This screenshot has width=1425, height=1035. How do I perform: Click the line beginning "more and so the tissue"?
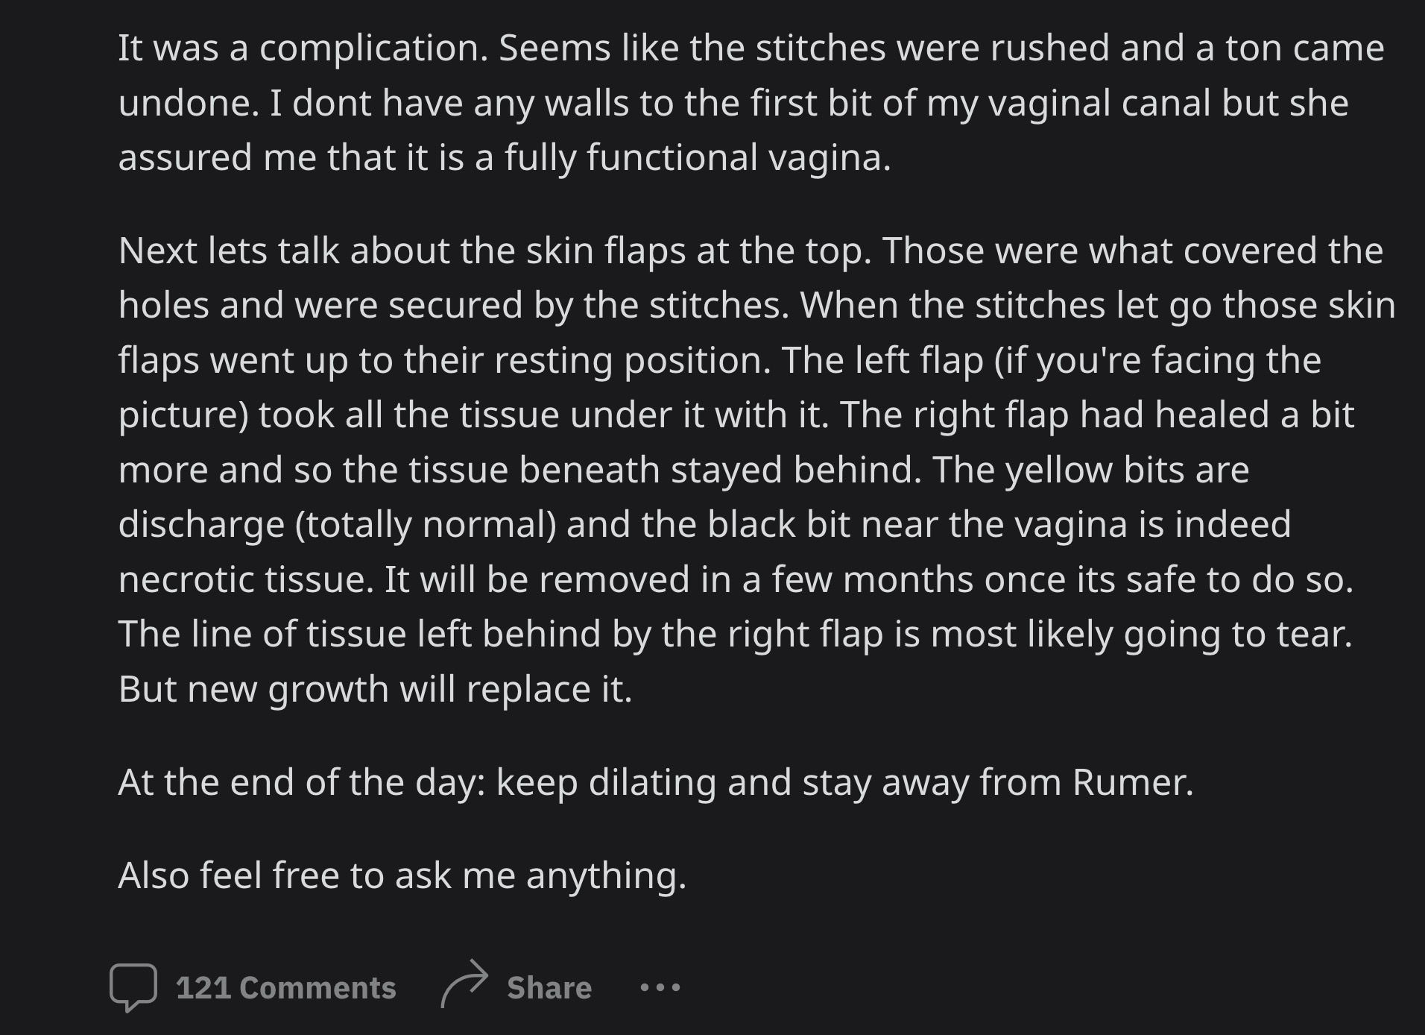683,471
